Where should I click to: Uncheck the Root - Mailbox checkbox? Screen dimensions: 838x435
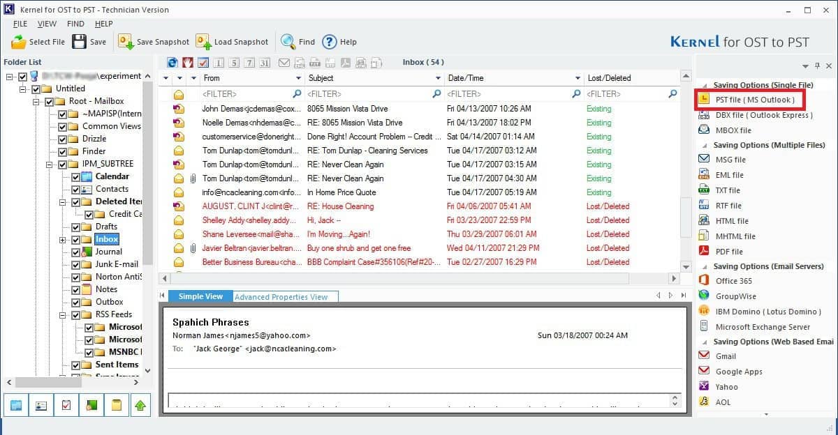(49, 102)
